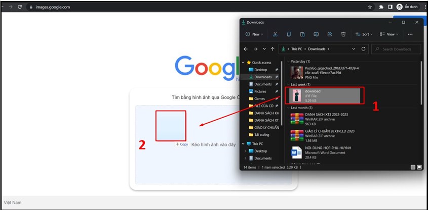This screenshot has width=428, height=210.
Task: Open Chrome three-dot menu
Action: click(425, 7)
